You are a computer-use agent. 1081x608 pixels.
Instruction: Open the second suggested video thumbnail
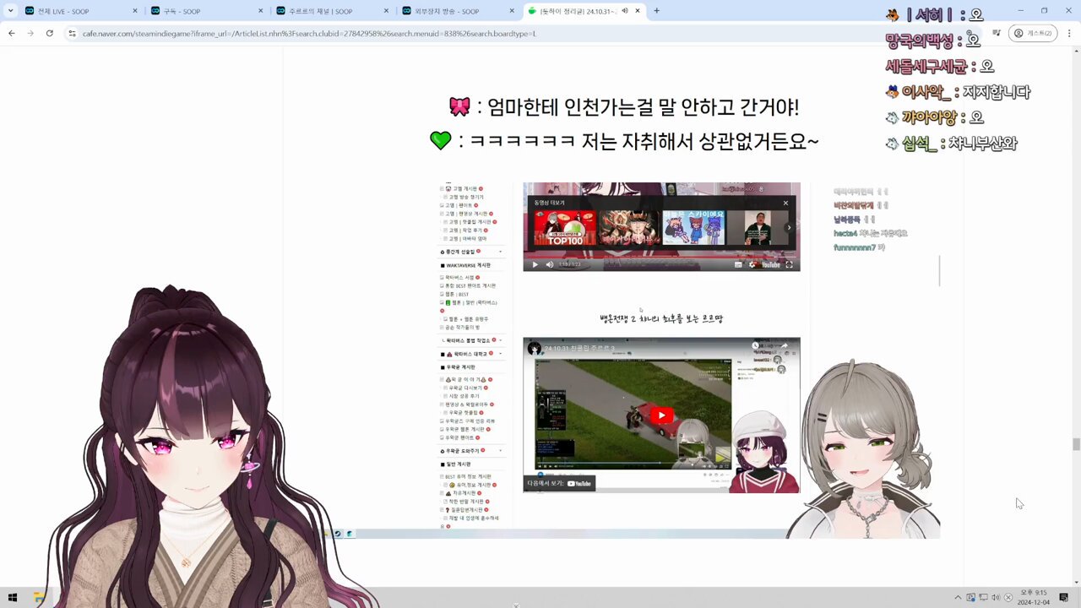628,228
